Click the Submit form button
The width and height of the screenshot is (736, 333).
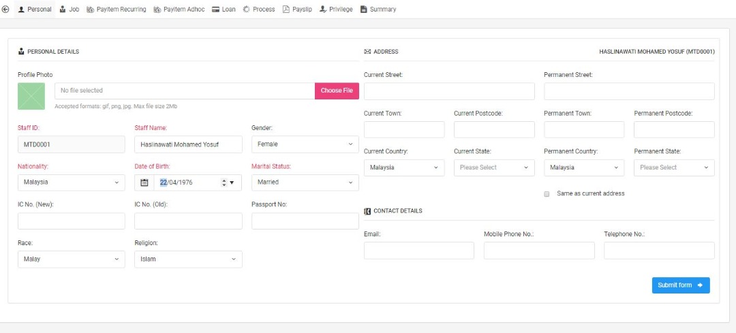point(681,285)
